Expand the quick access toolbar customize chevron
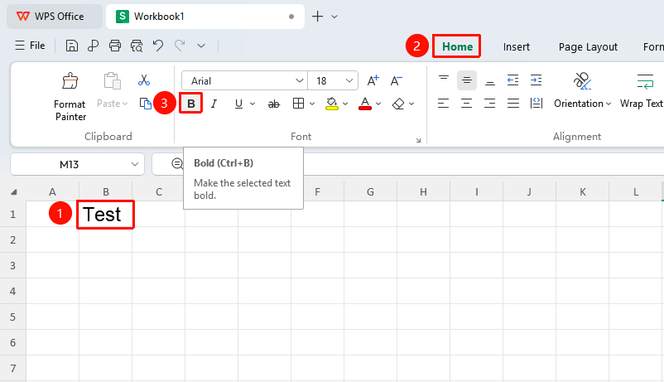 tap(201, 46)
